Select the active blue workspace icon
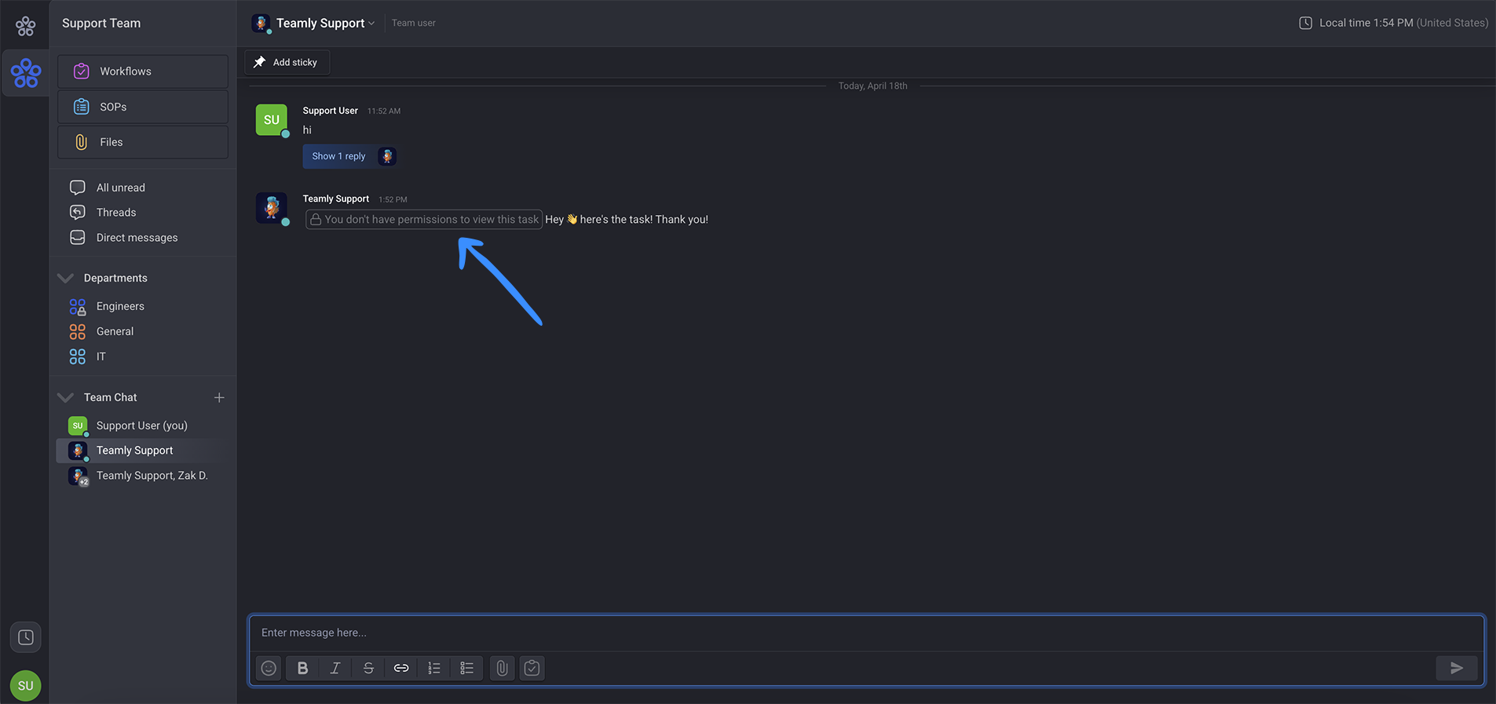The image size is (1496, 704). 26,73
